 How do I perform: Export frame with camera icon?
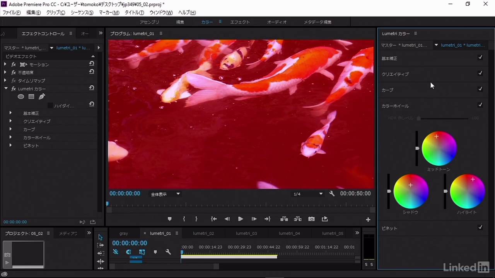click(311, 219)
